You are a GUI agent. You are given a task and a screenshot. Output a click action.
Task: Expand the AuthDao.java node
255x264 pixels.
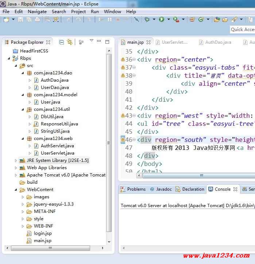(x=30, y=80)
